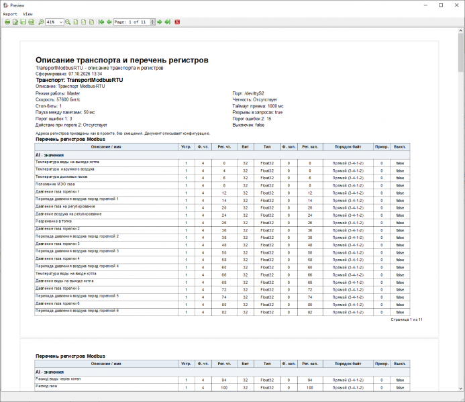
Task: Show multiple pages with the grid page icon
Action: click(x=92, y=22)
